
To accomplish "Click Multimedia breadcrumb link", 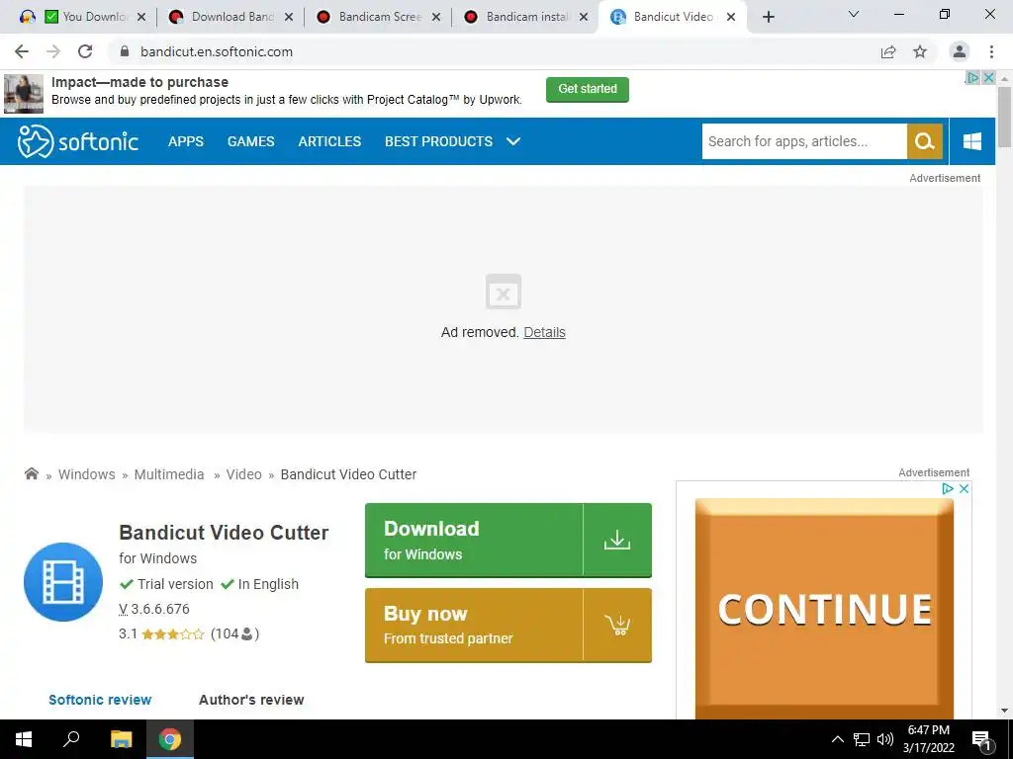I will coord(169,474).
